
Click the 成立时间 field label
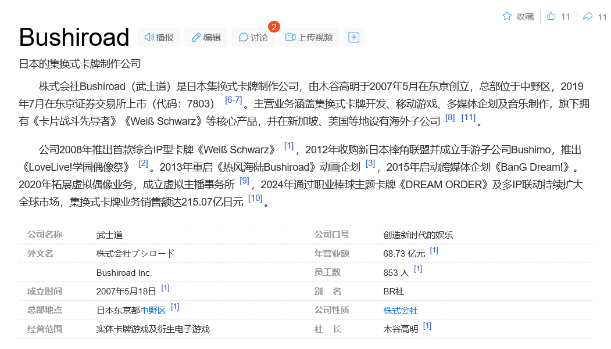(x=45, y=292)
